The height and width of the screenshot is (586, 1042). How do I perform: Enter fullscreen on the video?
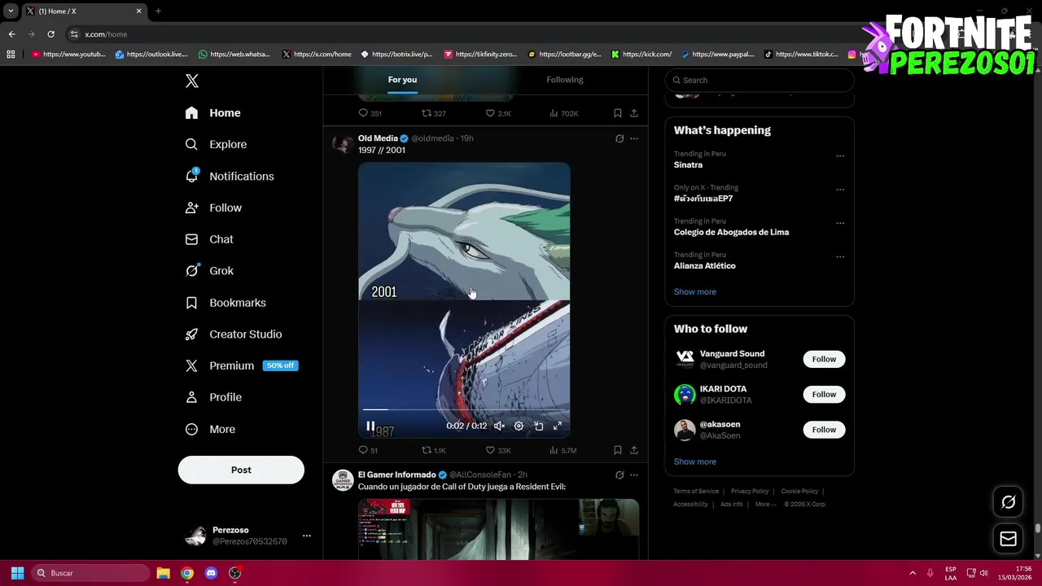[558, 426]
